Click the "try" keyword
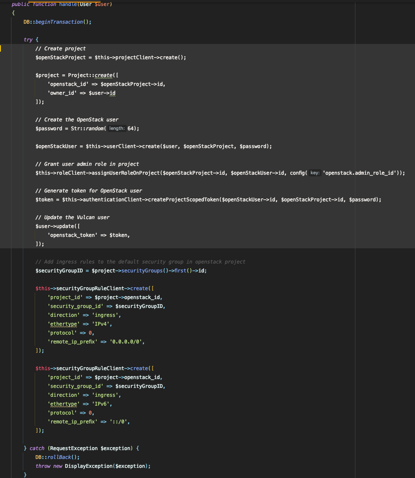Viewport: 415px width, 478px height. point(28,40)
